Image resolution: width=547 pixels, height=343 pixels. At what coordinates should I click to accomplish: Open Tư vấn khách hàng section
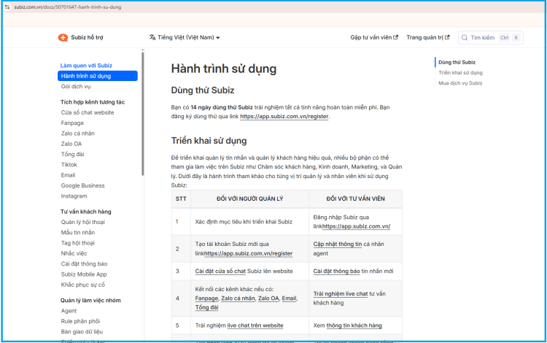86,212
